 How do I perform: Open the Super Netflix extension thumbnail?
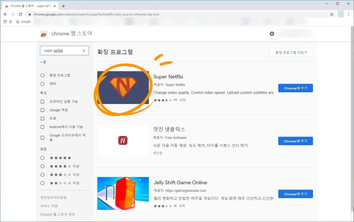[123, 88]
